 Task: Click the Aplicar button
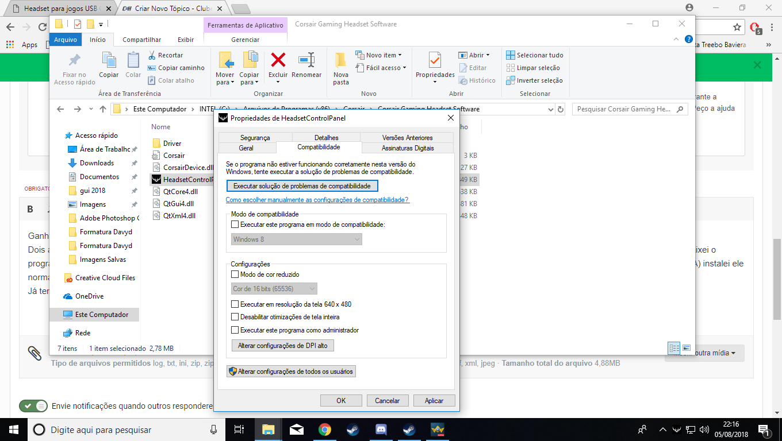click(x=434, y=401)
